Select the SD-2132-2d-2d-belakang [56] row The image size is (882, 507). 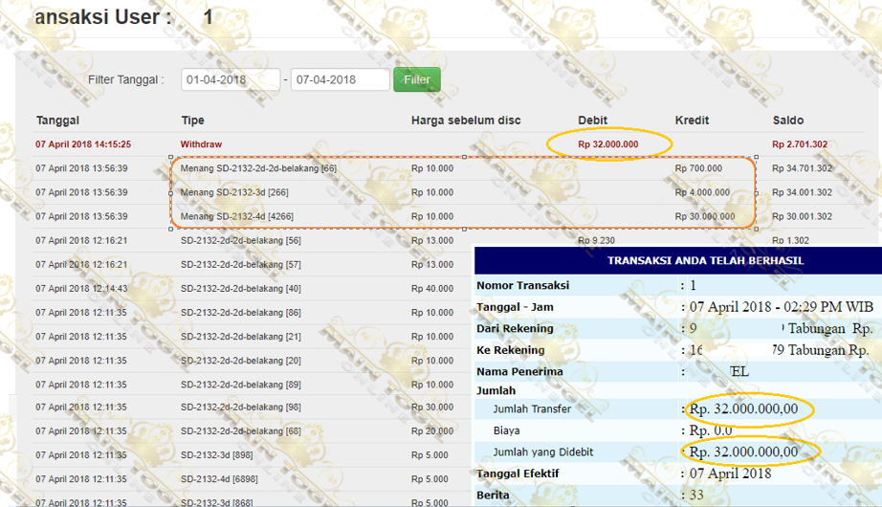pyautogui.click(x=240, y=240)
